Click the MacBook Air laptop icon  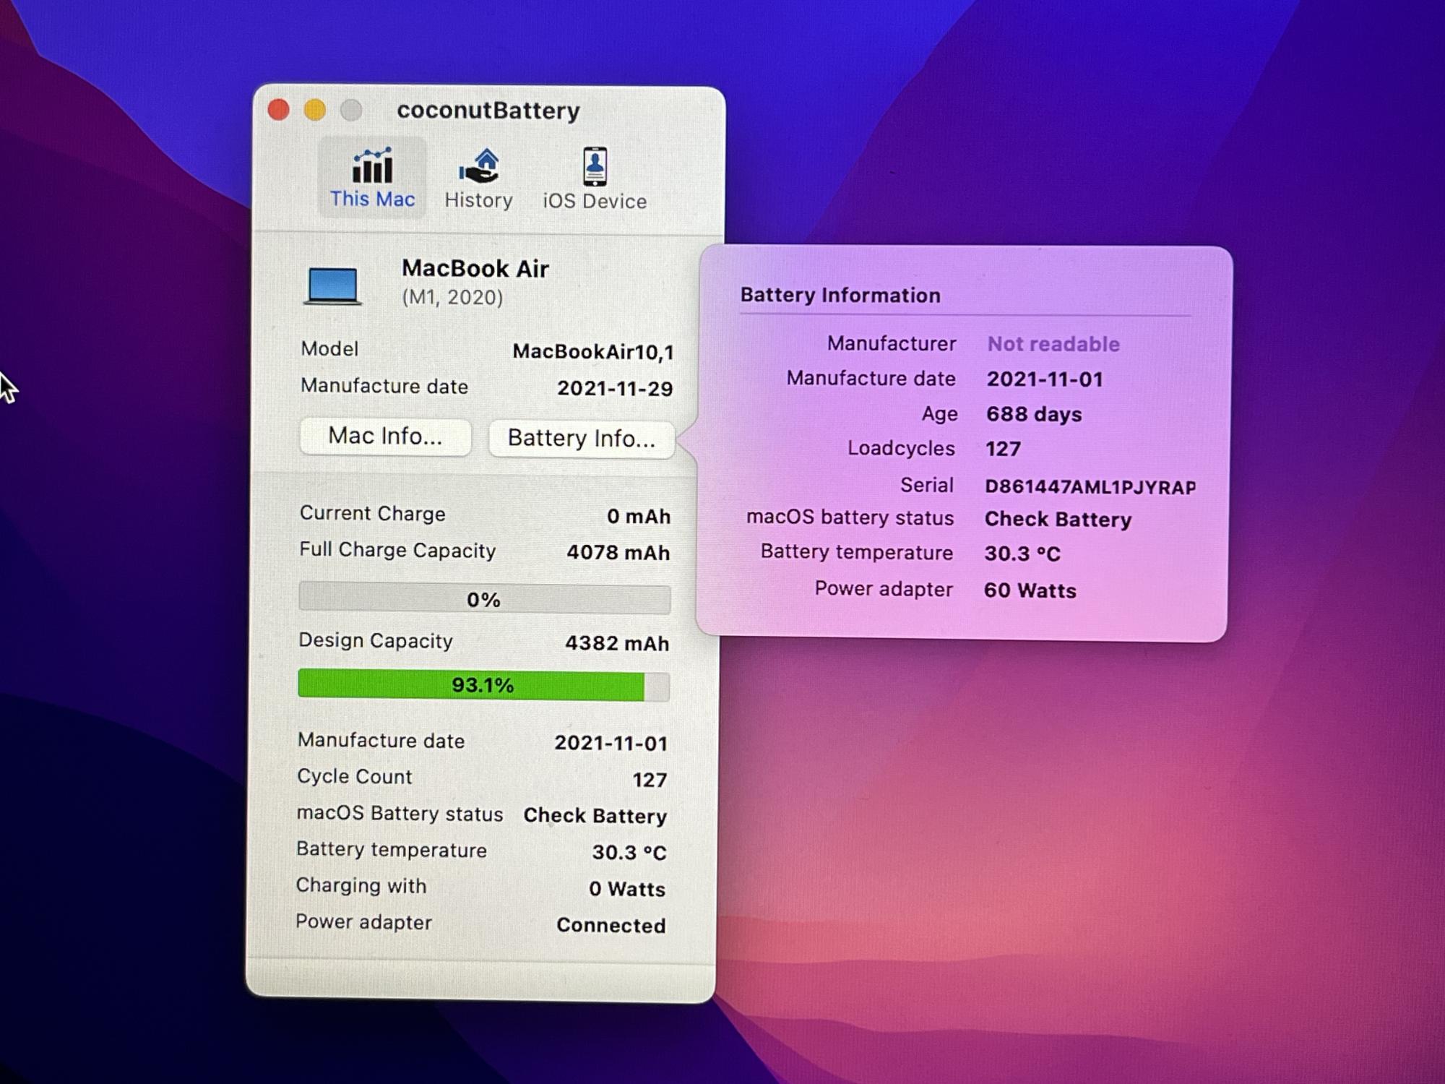[332, 285]
